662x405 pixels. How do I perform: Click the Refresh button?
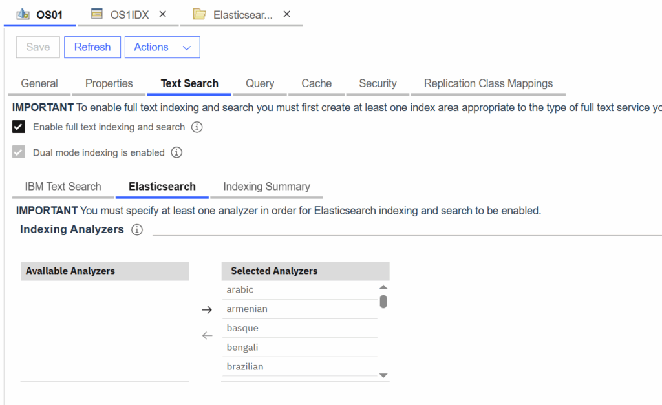pyautogui.click(x=92, y=47)
